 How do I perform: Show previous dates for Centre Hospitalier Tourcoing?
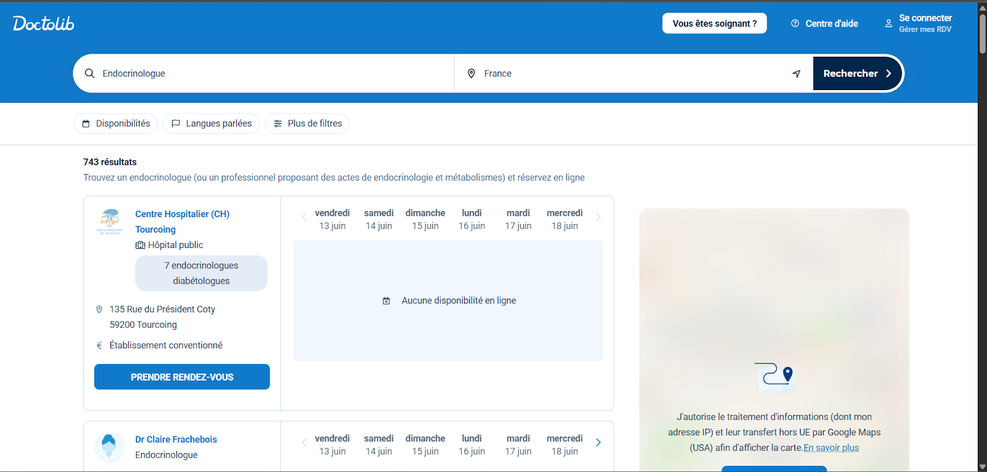(x=304, y=217)
